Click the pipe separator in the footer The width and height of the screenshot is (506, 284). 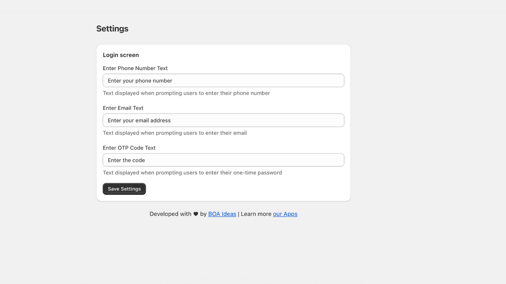238,214
